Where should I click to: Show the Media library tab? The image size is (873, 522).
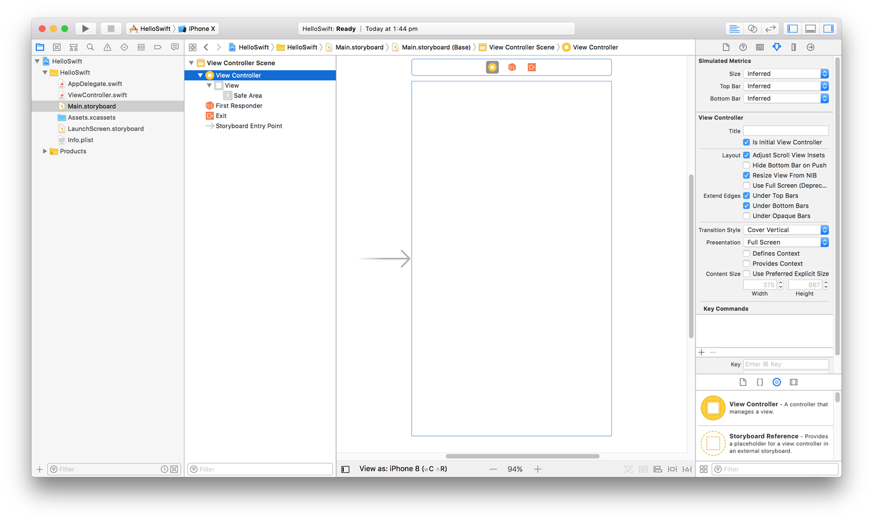point(794,382)
